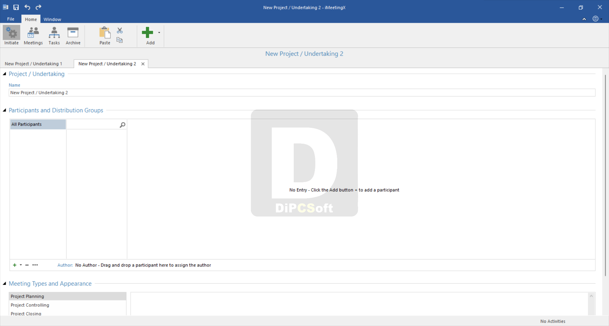The image size is (609, 326).
Task: Click the project Name input field
Action: [302, 92]
